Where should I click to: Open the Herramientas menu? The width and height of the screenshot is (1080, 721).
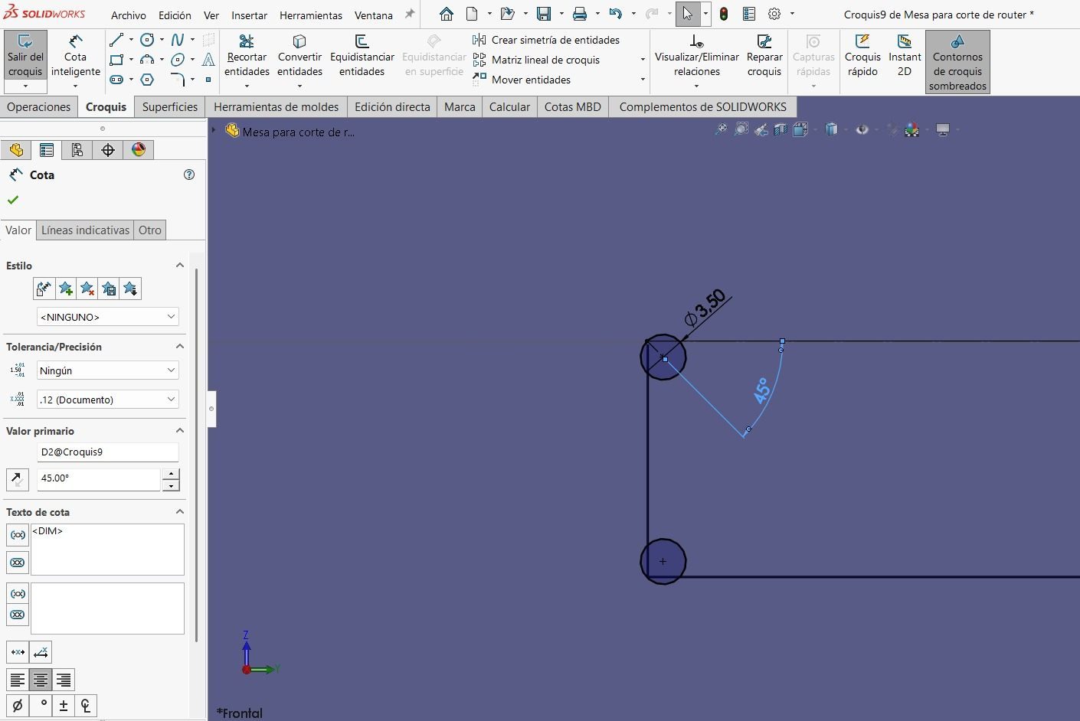(x=311, y=15)
